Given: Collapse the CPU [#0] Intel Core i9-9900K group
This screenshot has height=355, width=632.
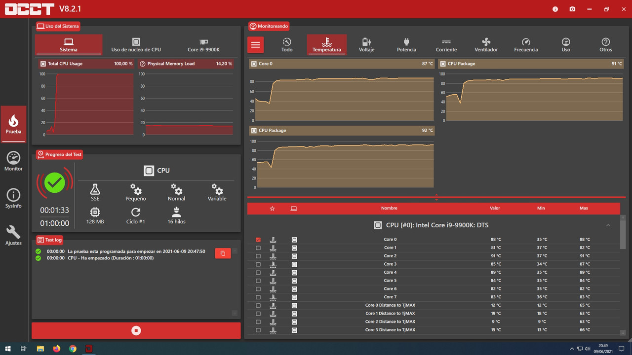Looking at the screenshot, I should pos(608,225).
